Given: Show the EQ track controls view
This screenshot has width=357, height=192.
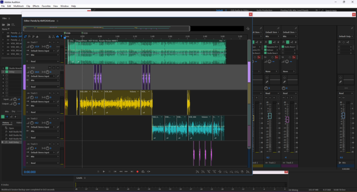Looking at the screenshot, I should [37, 37].
